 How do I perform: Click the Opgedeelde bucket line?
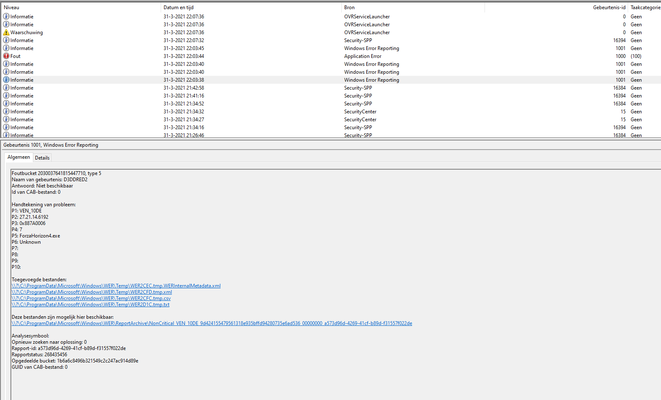[x=75, y=361]
